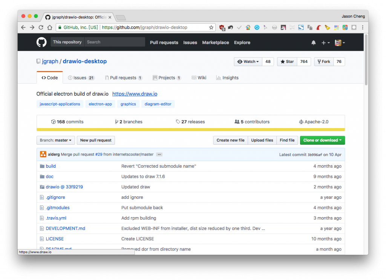This screenshot has height=280, width=386.
Task: Click the GitHub Octocat logo
Action: tap(41, 42)
